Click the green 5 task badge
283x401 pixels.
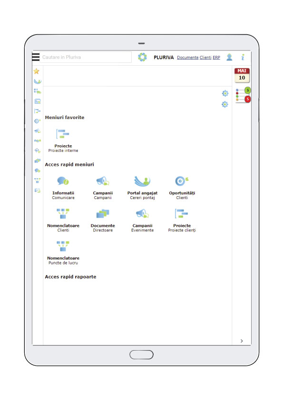247,90
